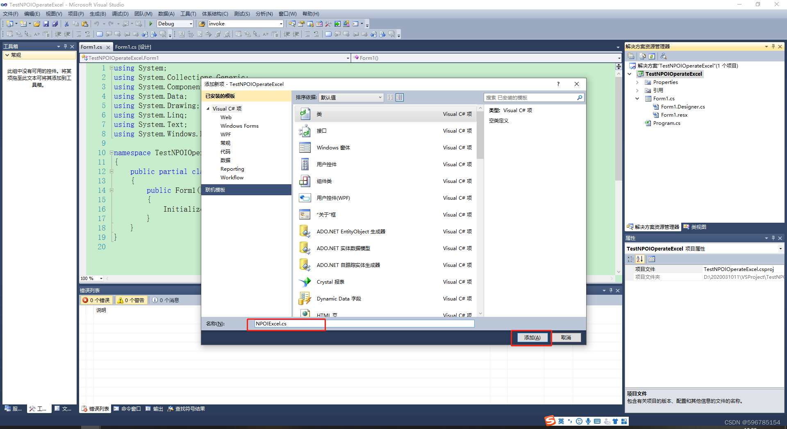The image size is (787, 429).
Task: Open the editor zoom 100% dropdown
Action: click(x=101, y=278)
